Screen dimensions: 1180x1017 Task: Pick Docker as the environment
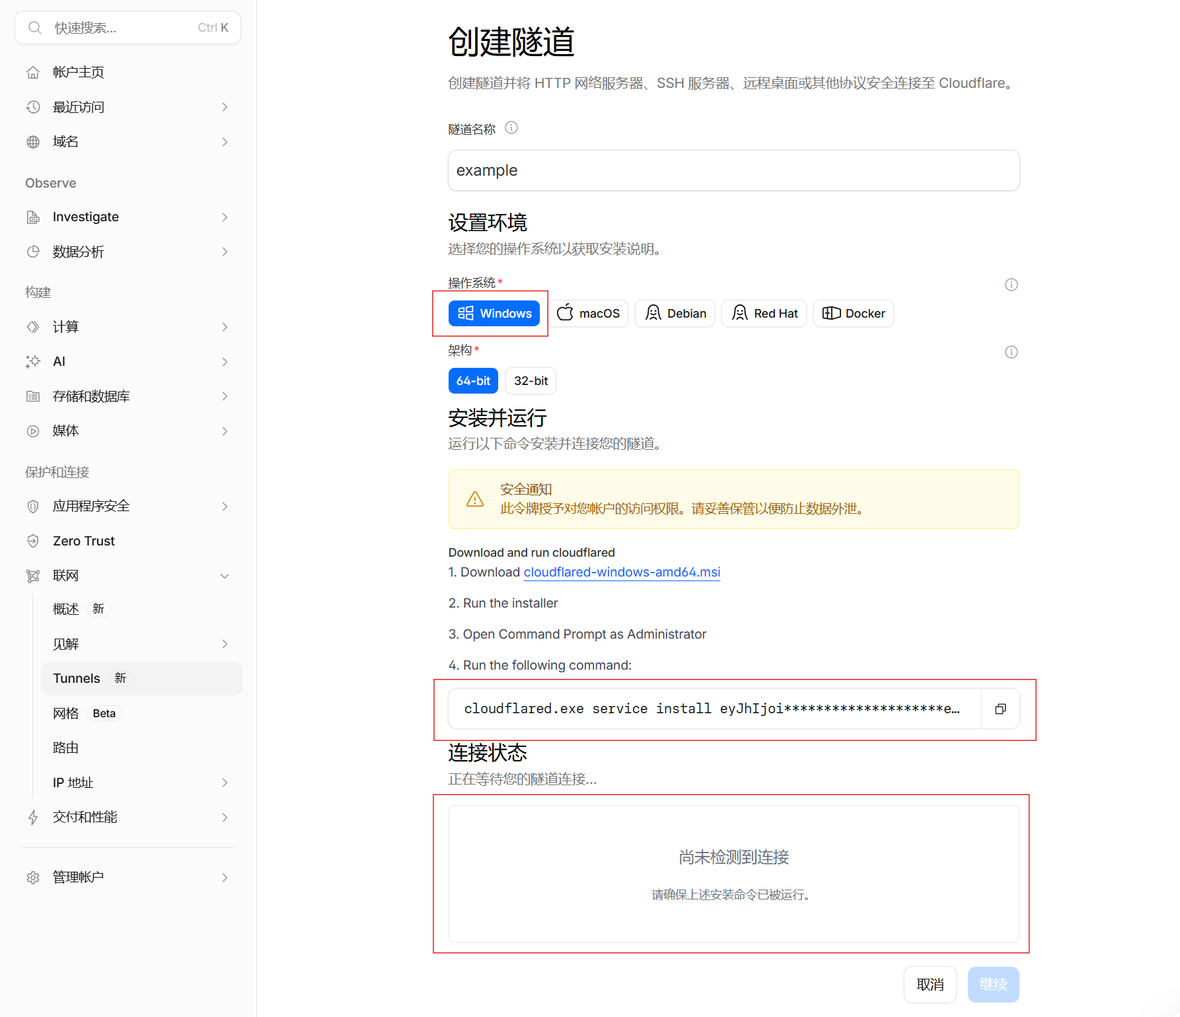(x=854, y=314)
